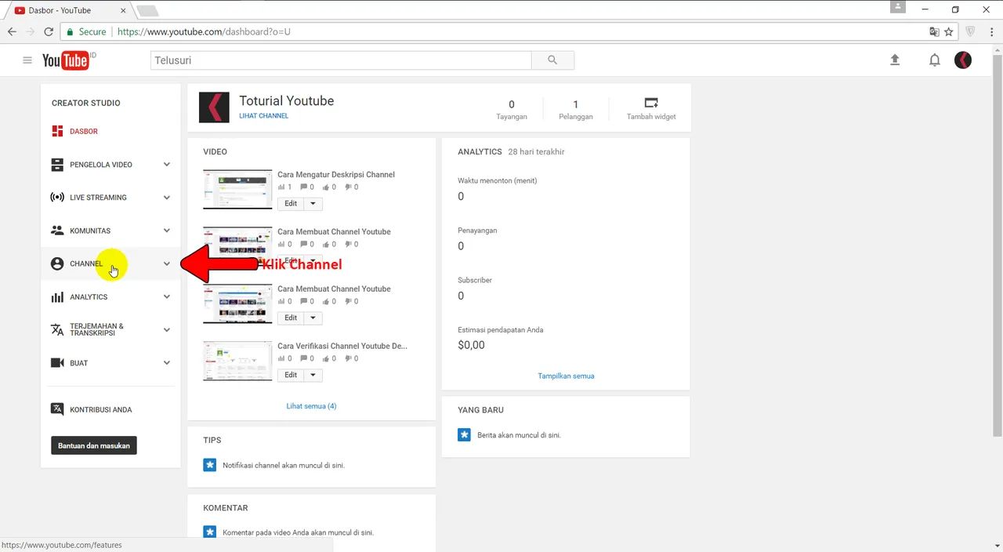Click the Pengelola Video icon
This screenshot has width=1003, height=552.
pos(57,165)
